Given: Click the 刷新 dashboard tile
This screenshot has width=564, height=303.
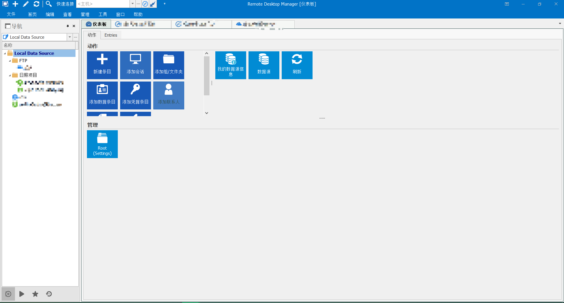Looking at the screenshot, I should click(297, 65).
